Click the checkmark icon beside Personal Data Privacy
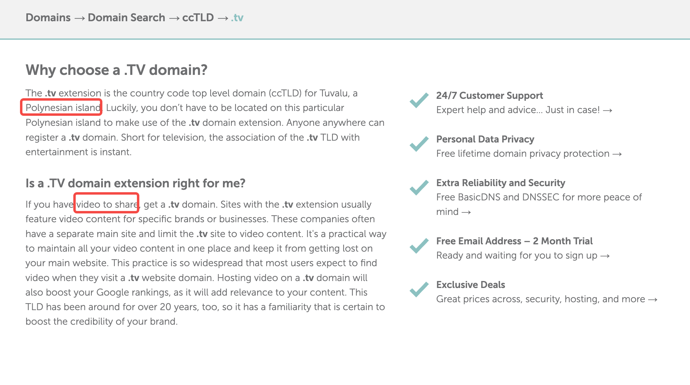This screenshot has height=385, width=690. tap(419, 144)
